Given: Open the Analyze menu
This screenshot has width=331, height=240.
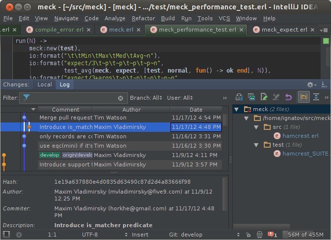Looking at the screenshot, I should (x=115, y=18).
